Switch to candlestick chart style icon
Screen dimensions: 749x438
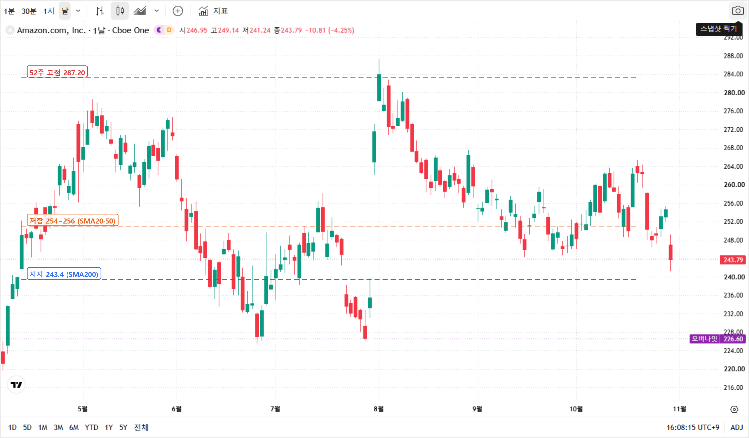[x=120, y=11]
